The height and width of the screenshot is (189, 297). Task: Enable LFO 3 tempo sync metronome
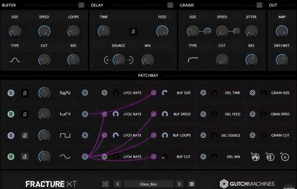tap(25, 135)
